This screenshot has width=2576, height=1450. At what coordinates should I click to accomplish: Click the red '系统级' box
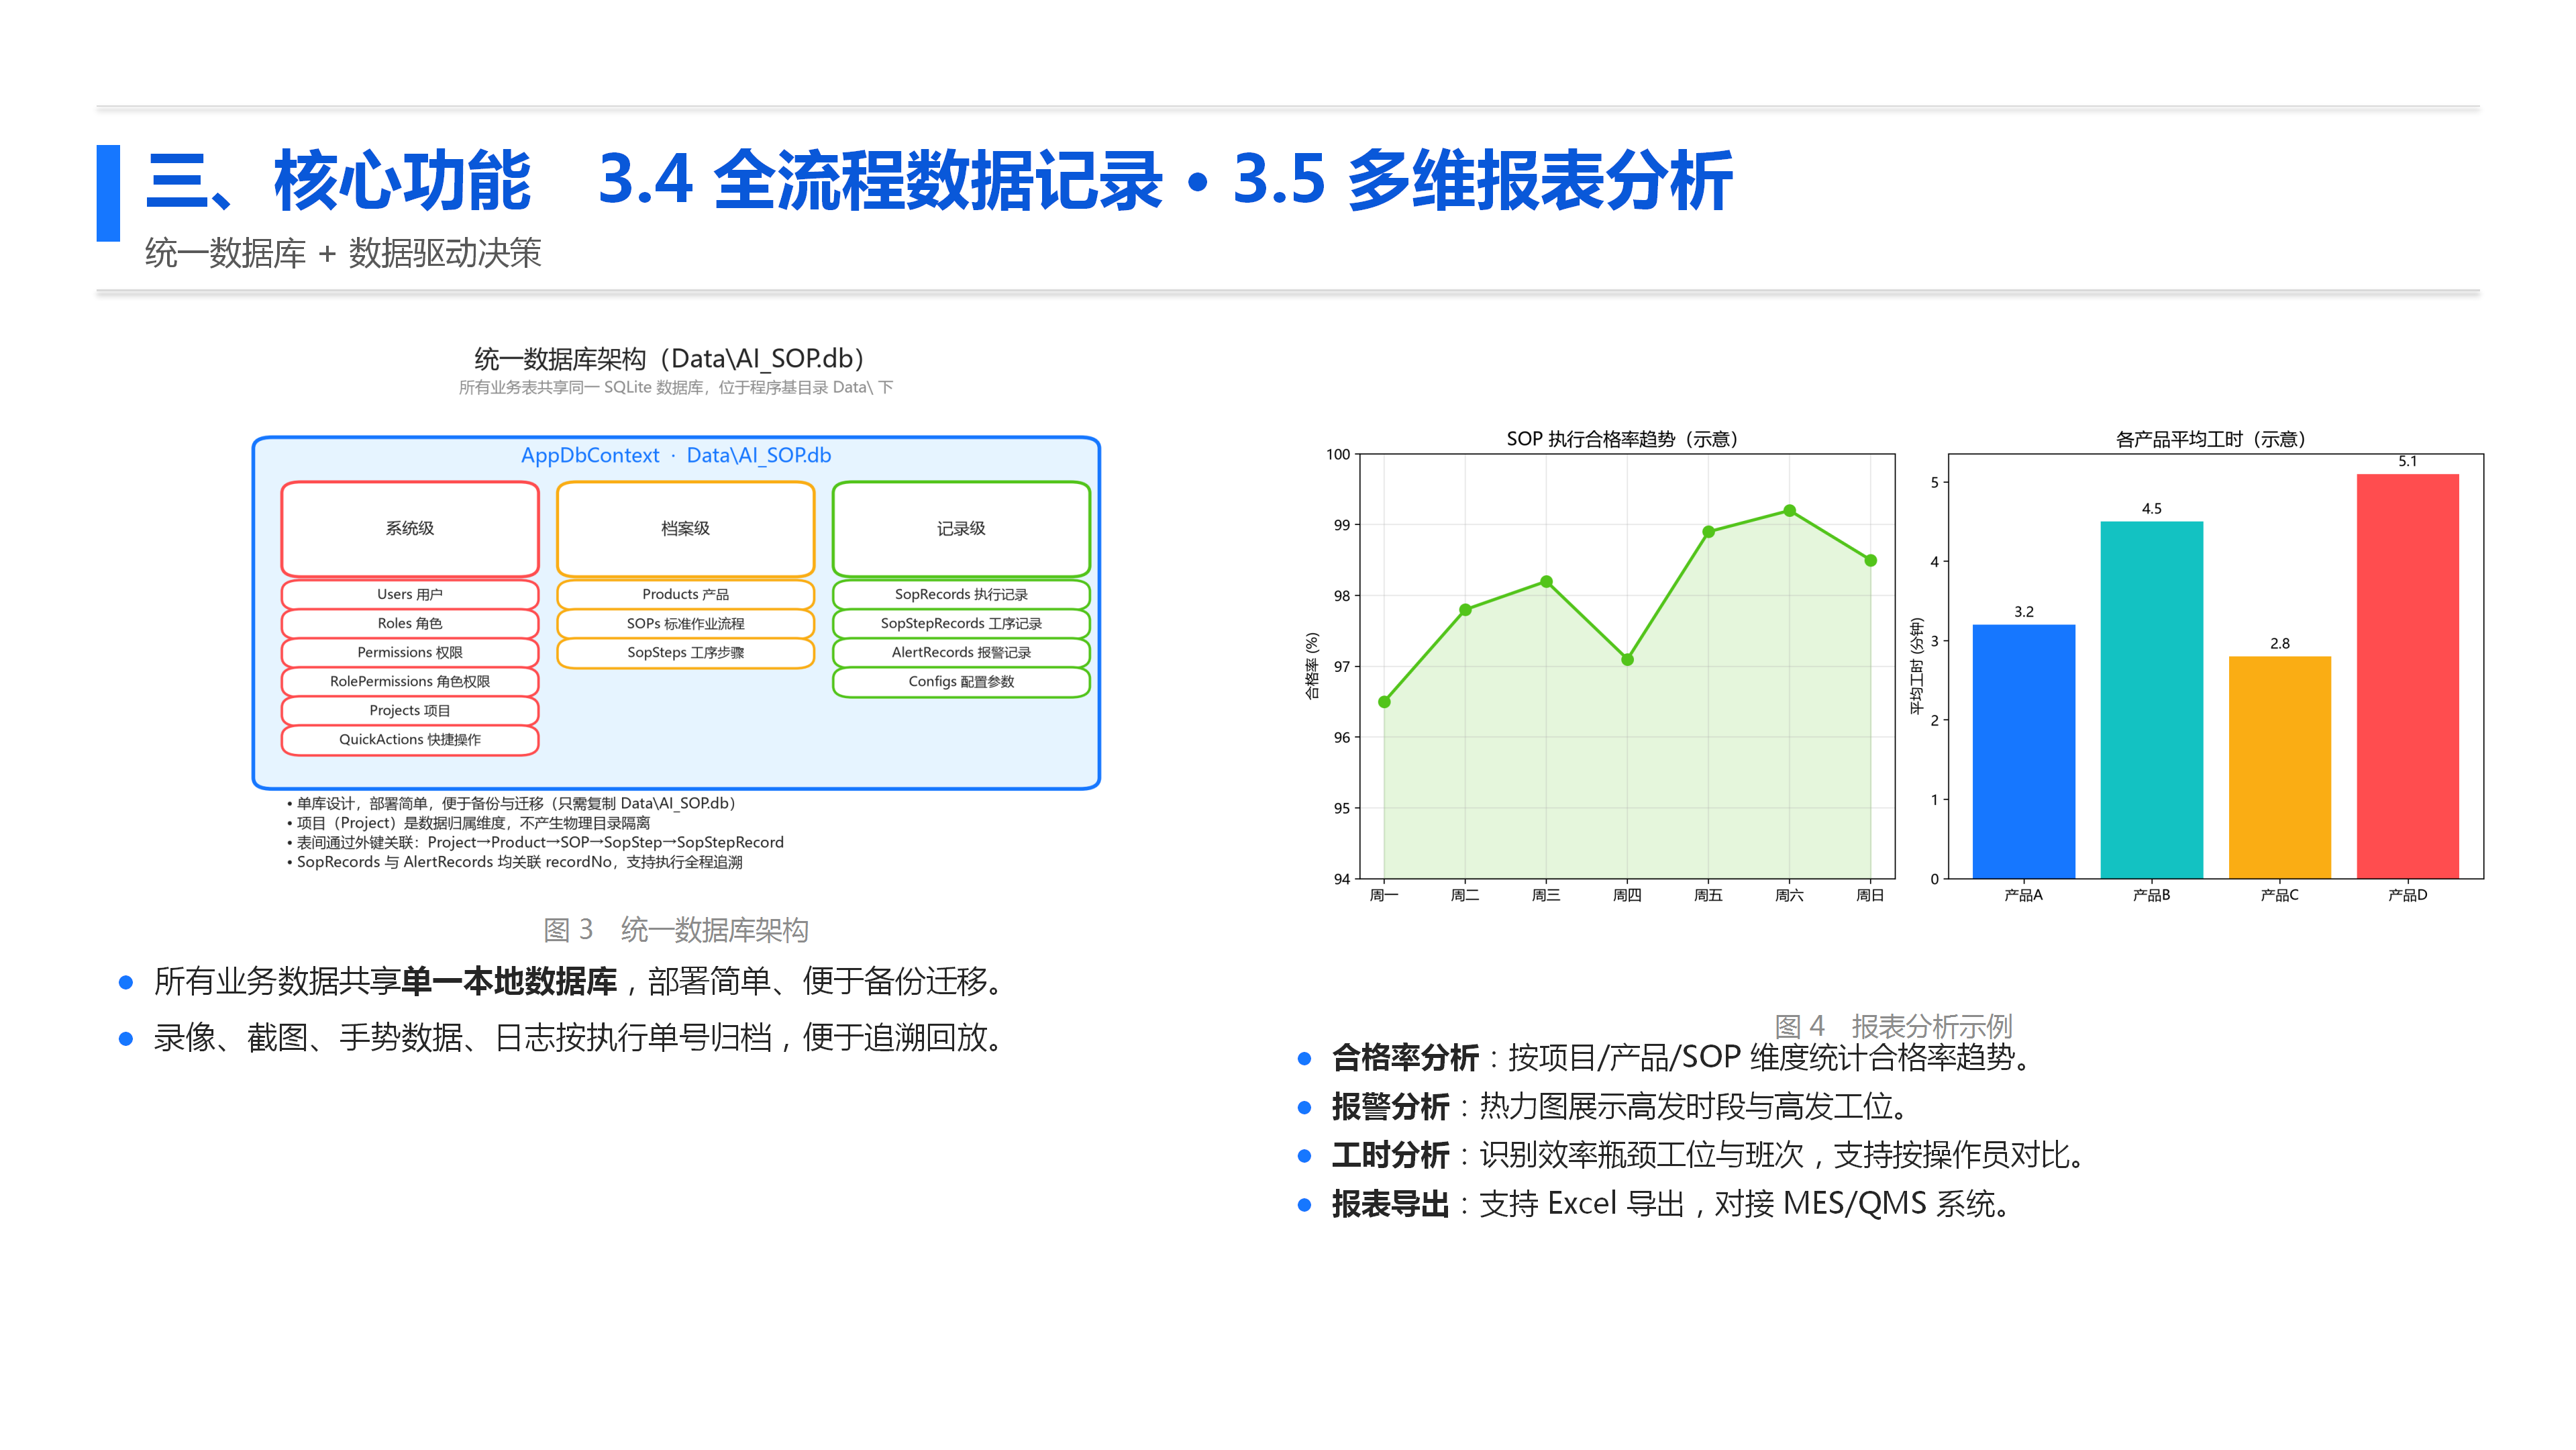pos(410,528)
